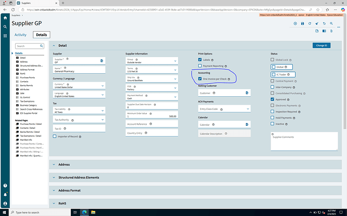This screenshot has width=347, height=216.
Task: Open the three-dots overflow menu
Action: (338, 27)
